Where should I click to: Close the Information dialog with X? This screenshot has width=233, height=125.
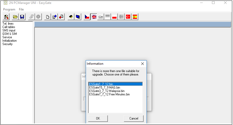click(143, 64)
